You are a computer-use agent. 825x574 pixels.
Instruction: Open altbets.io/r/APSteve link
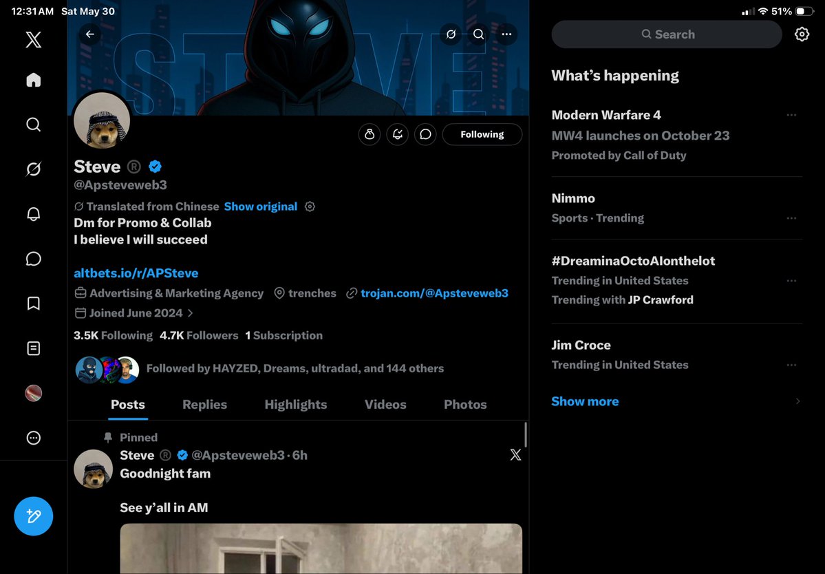pos(136,273)
